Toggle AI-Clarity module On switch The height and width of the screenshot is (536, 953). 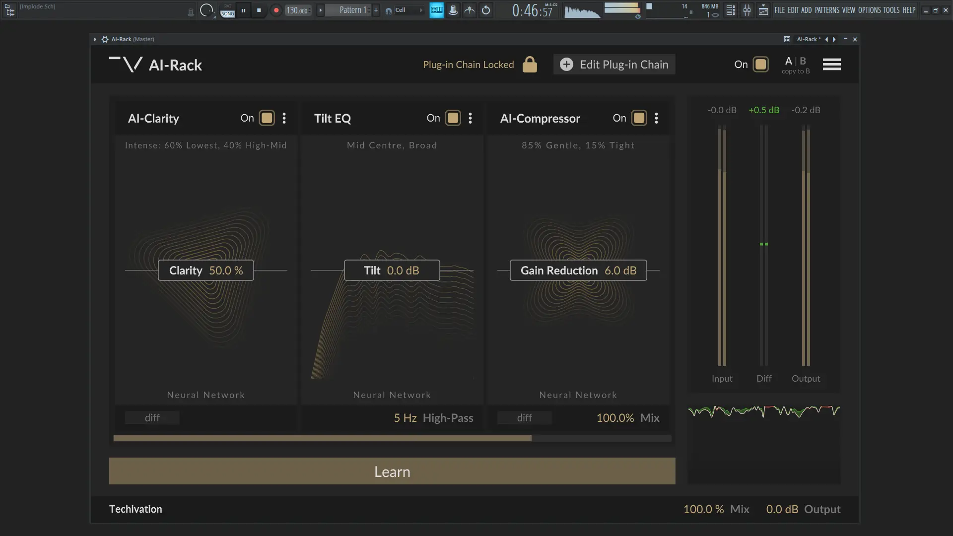point(267,118)
